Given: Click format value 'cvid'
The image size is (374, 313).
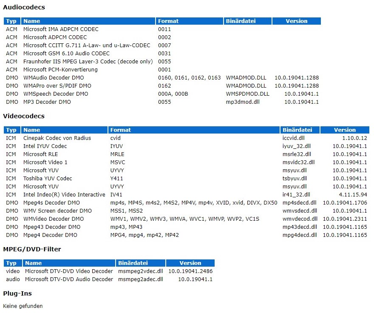Looking at the screenshot, I should 115,138.
